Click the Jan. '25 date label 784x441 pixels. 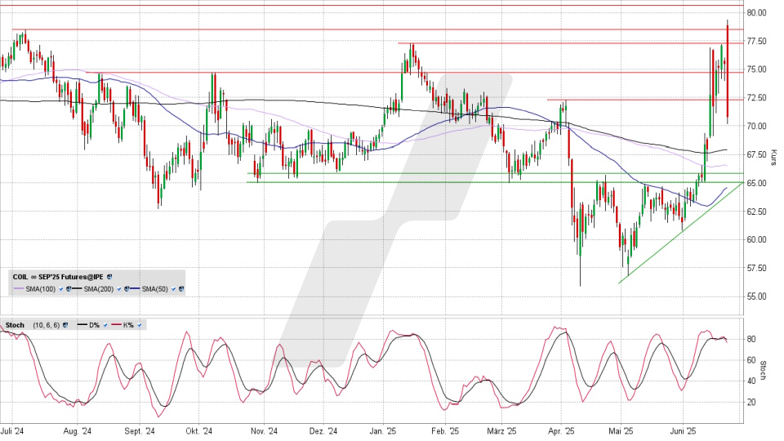point(383,431)
